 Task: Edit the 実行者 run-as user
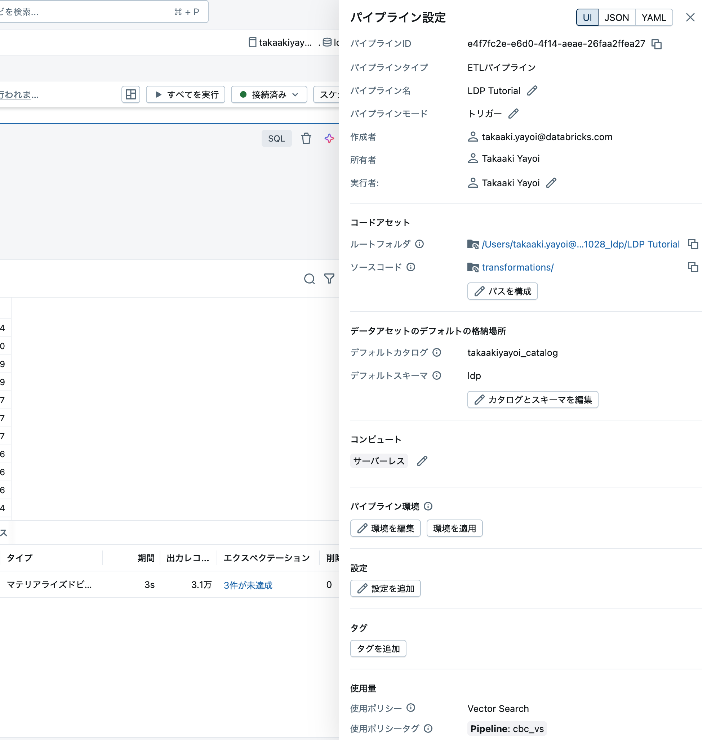551,183
